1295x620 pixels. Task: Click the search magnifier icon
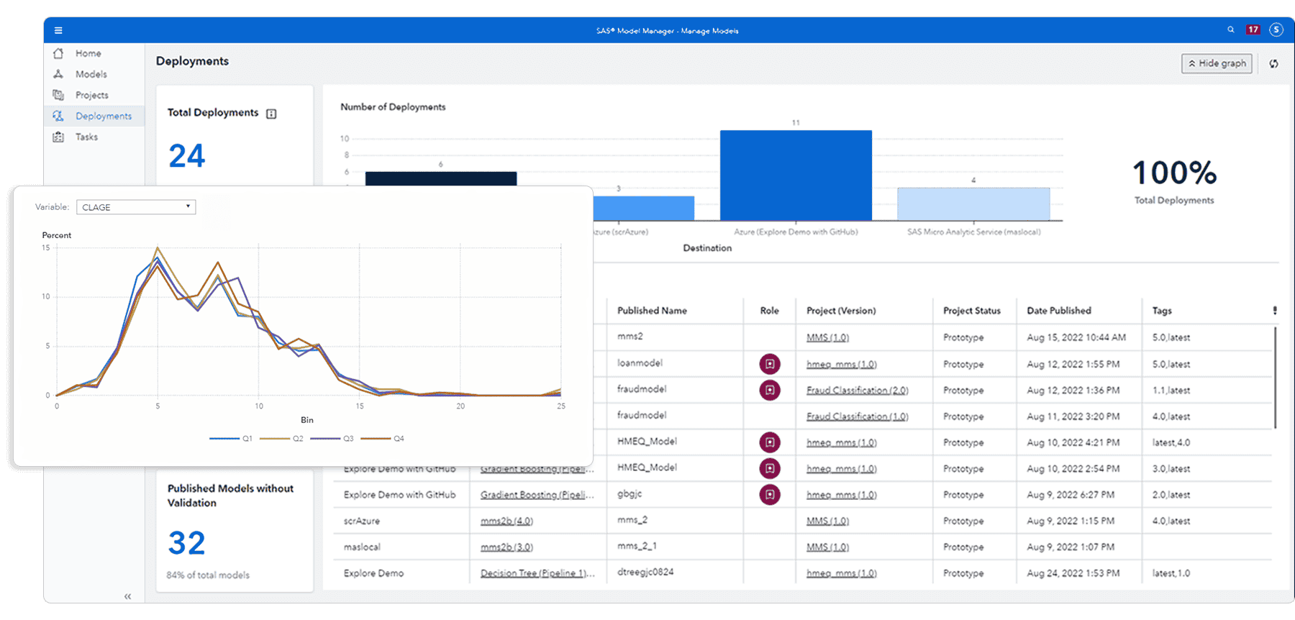[1231, 29]
